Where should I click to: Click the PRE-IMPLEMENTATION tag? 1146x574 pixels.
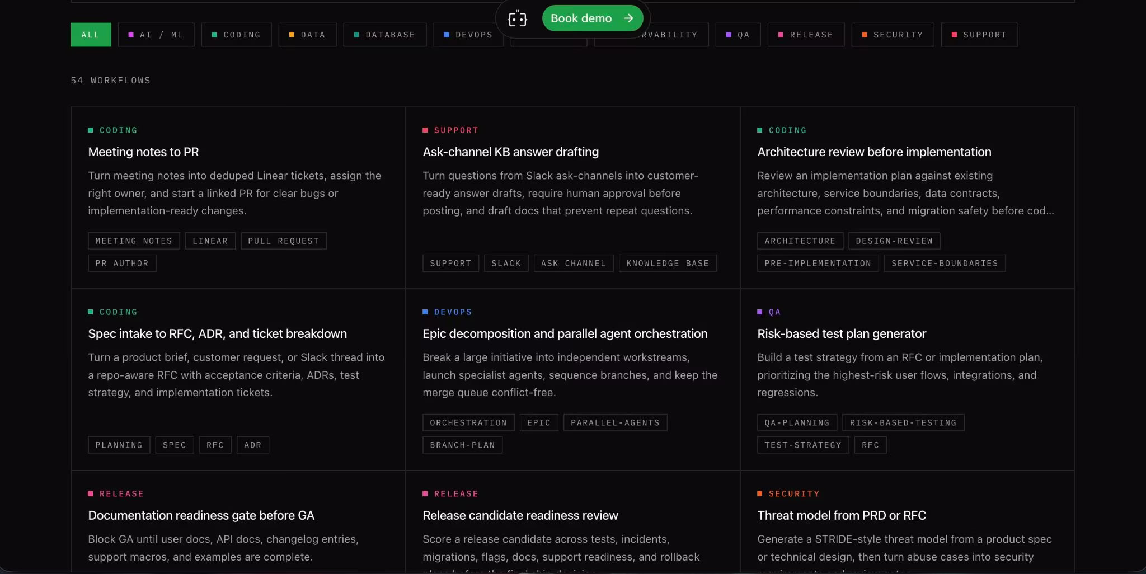point(818,264)
